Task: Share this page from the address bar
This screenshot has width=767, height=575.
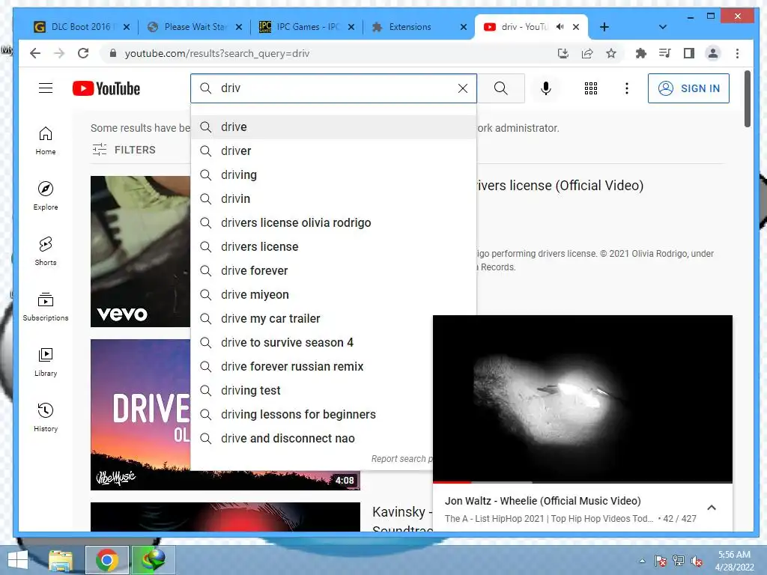Action: (587, 53)
